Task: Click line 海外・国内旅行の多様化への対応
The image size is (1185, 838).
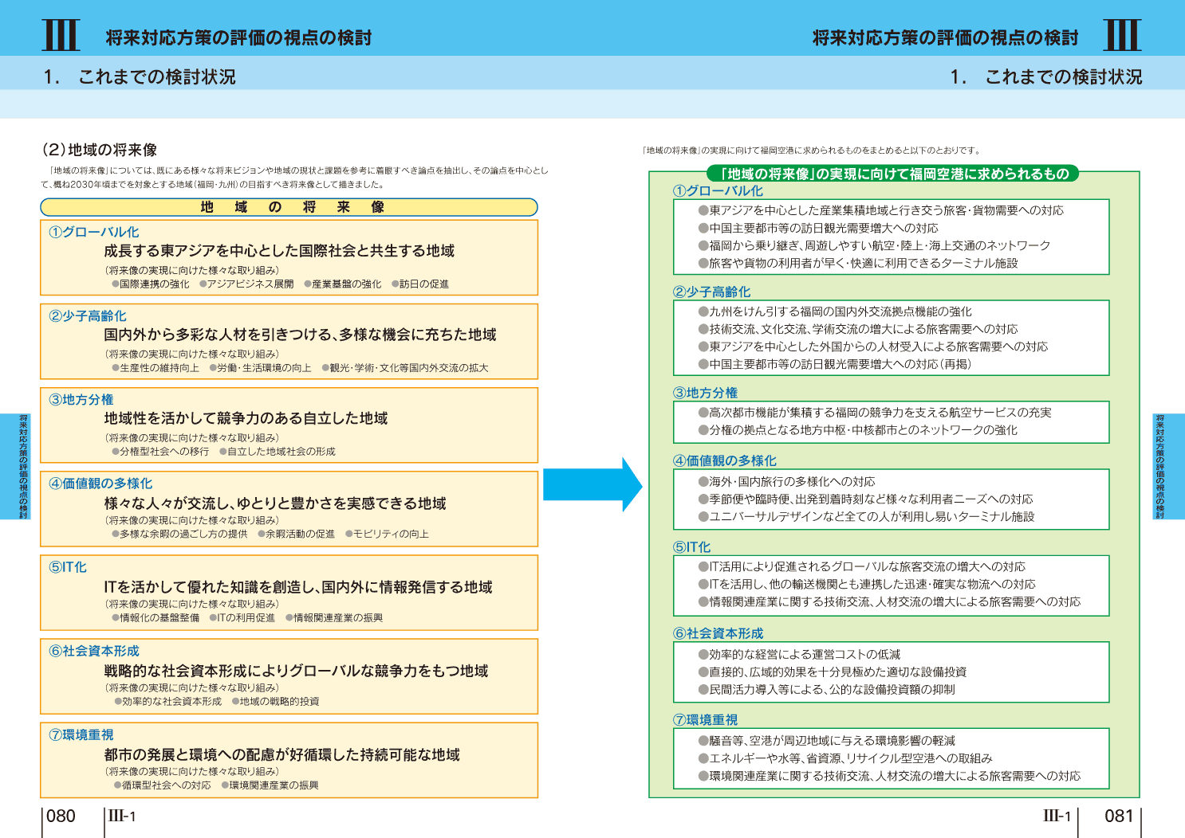Action: (786, 482)
